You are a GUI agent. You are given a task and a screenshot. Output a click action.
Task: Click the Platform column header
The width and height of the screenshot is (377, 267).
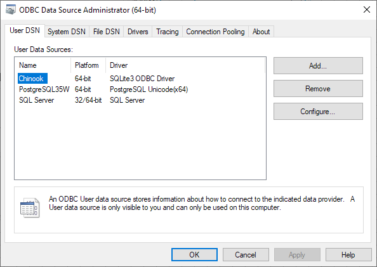[88, 65]
